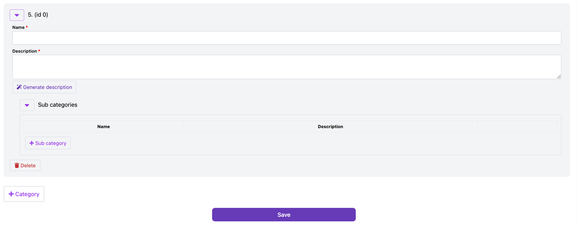
Task: Click the trash can icon
Action: (x=17, y=165)
